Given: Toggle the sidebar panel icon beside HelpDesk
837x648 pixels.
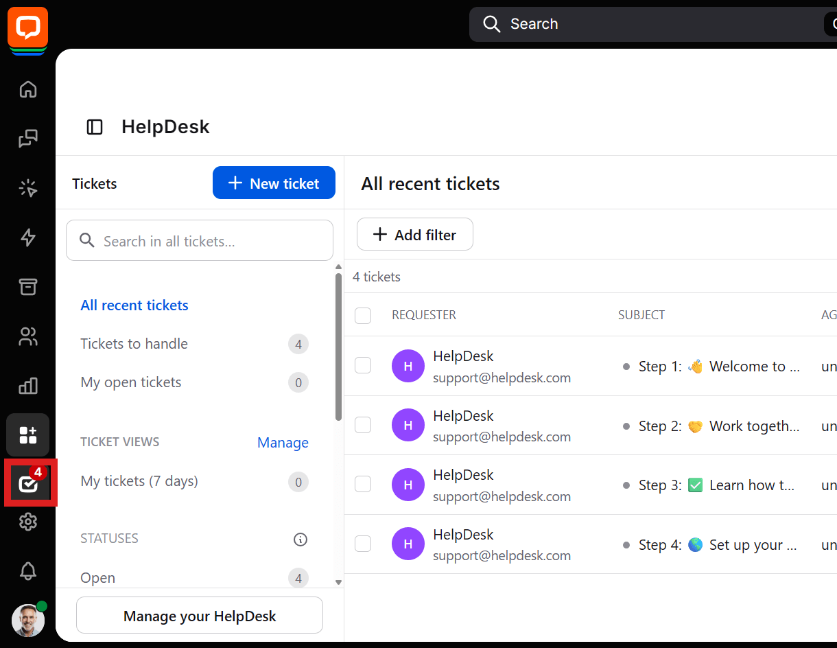Looking at the screenshot, I should [95, 127].
